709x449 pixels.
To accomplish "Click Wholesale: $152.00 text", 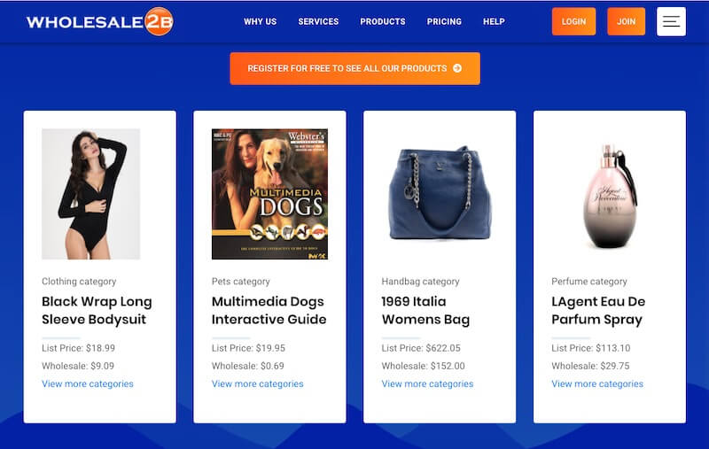I will 424,366.
